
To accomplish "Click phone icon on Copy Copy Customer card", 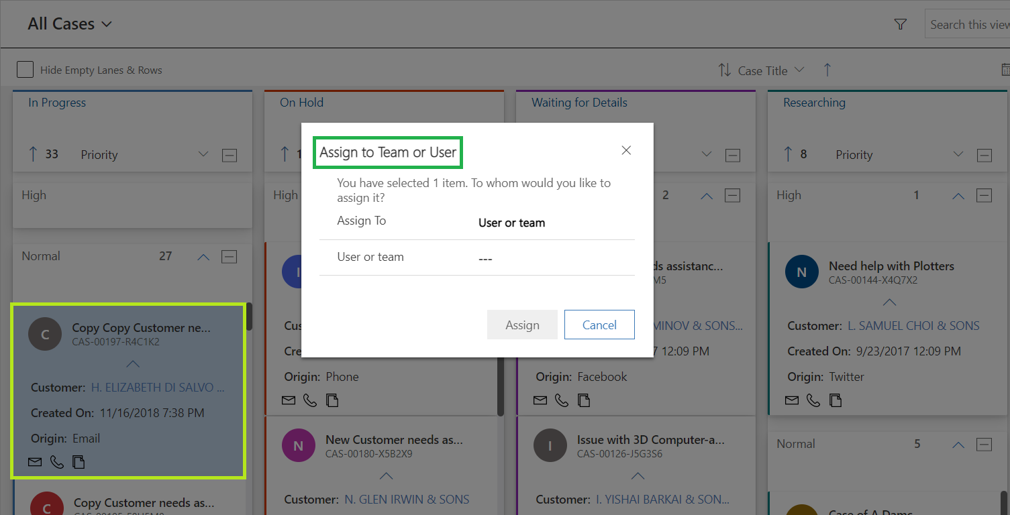I will pyautogui.click(x=57, y=462).
